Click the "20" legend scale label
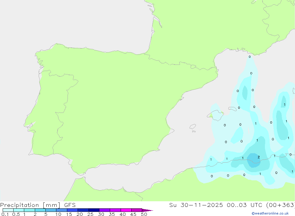 (80, 214)
